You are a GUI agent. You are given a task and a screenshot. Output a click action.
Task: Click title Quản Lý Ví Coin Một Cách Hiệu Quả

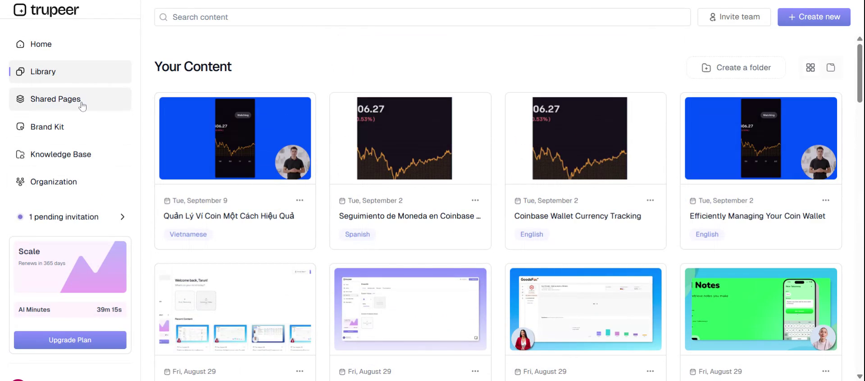[229, 216]
